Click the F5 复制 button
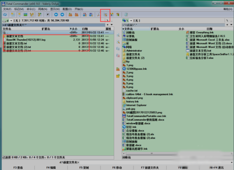Viewport: 234px width, 170px height. click(84, 168)
